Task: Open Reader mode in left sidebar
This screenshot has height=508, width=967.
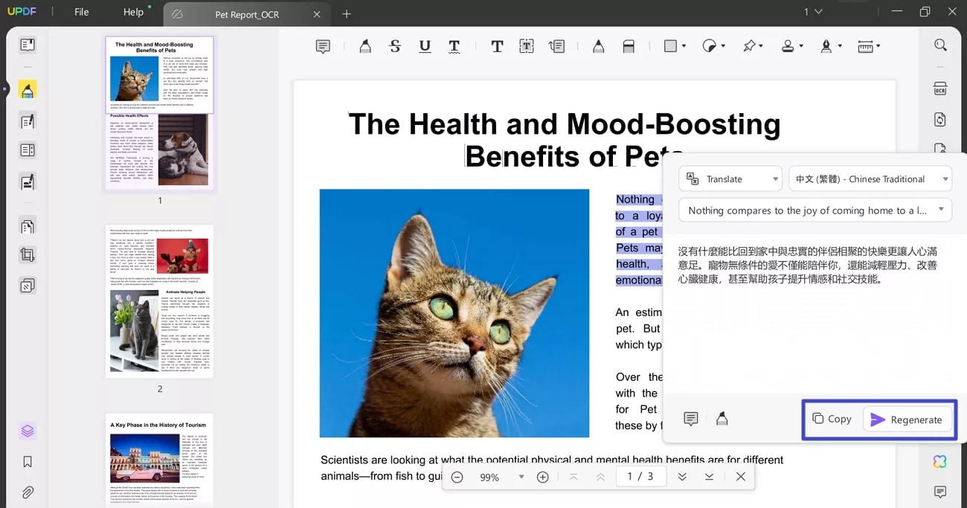Action: point(28,45)
